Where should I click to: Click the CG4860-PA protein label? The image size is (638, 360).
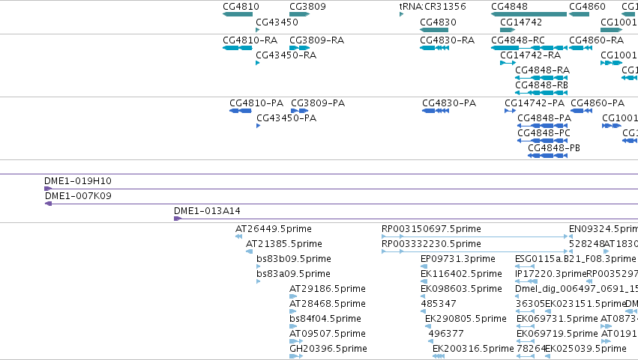pyautogui.click(x=598, y=103)
